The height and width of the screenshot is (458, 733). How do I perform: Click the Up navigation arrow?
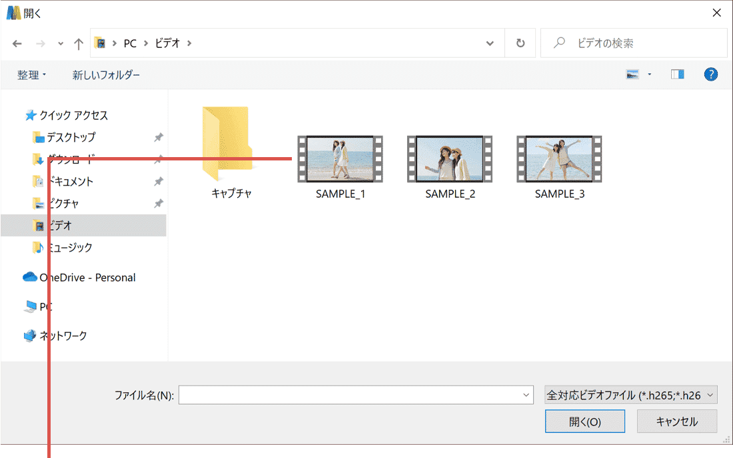[78, 43]
